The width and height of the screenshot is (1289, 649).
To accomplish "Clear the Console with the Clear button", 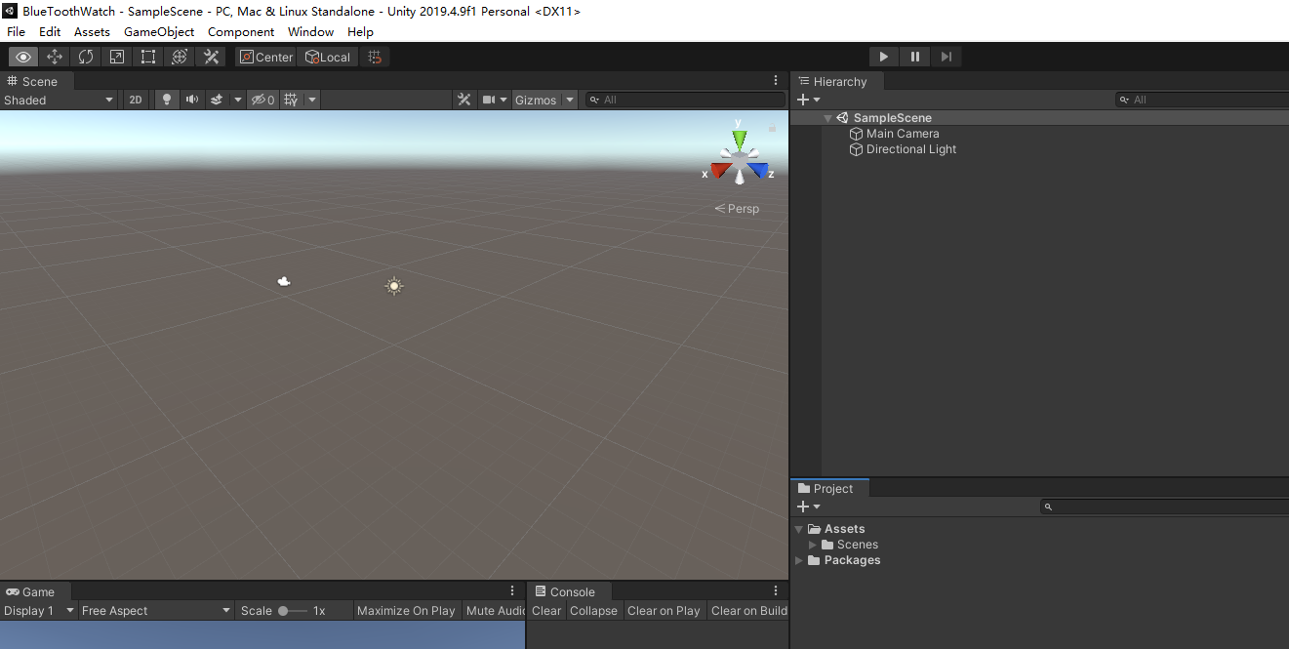I will coord(545,610).
